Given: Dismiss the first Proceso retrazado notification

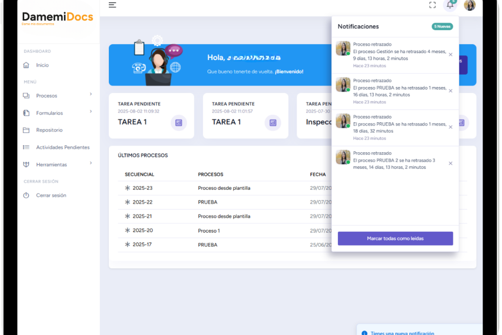Looking at the screenshot, I should pos(450,54).
